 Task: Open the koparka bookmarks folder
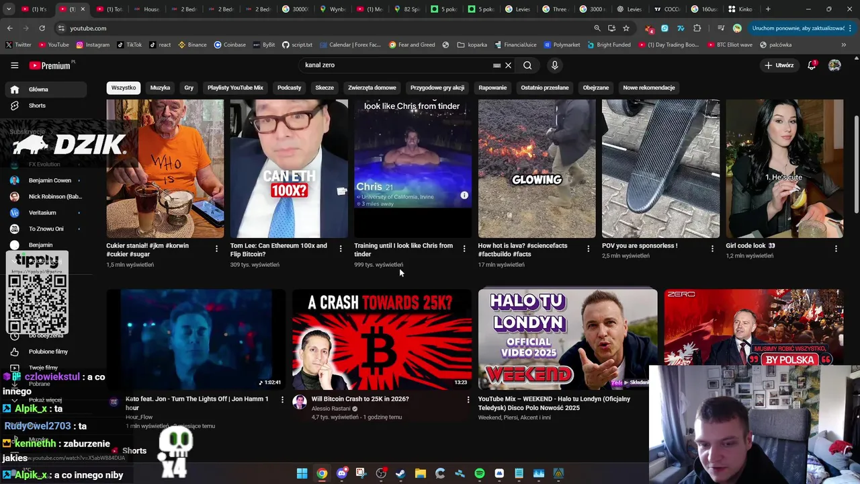(472, 45)
